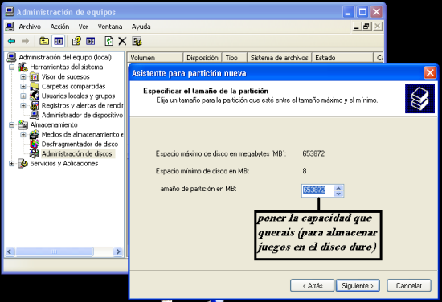Screen dimensions: 442x302
Task: Collapse Herramientas del sistema node
Action: pyautogui.click(x=11, y=67)
